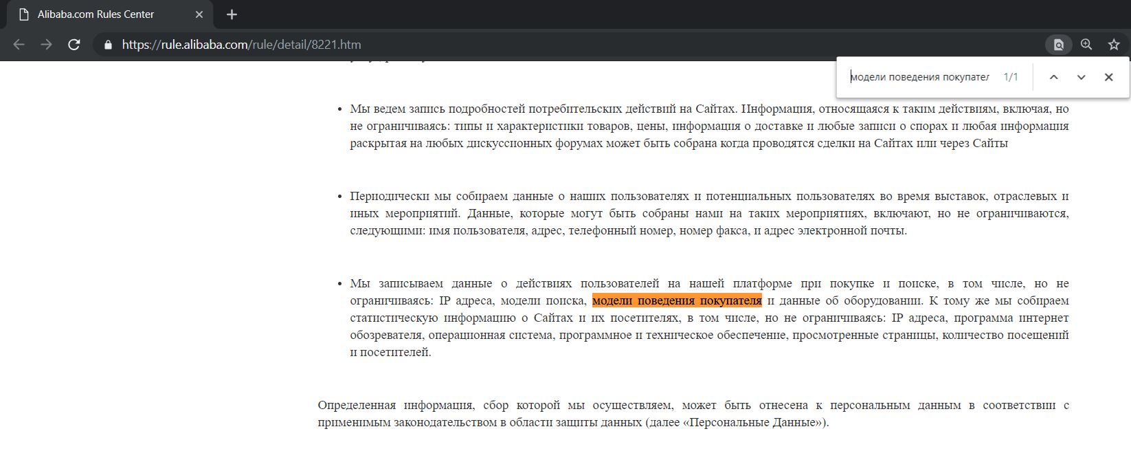Click the paragraph starting "Мы ведем запись подробностей"
This screenshot has width=1131, height=451.
click(x=709, y=126)
